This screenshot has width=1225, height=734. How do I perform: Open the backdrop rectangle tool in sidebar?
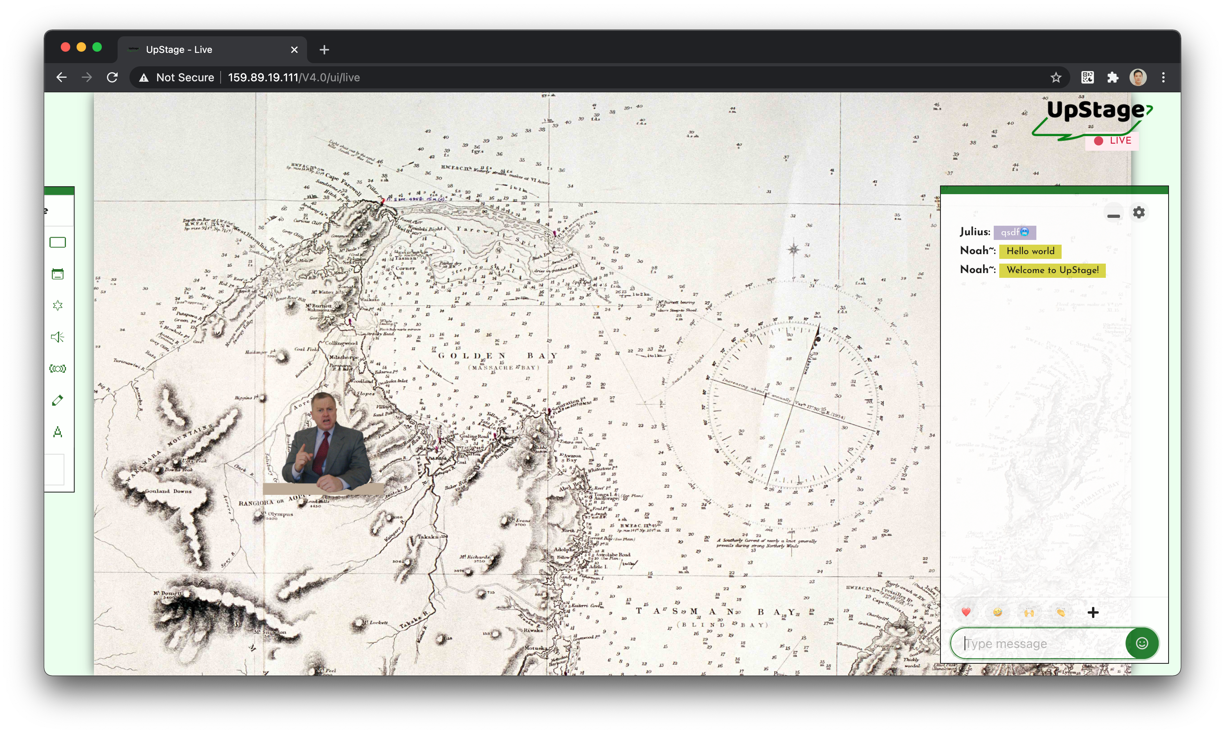(57, 242)
